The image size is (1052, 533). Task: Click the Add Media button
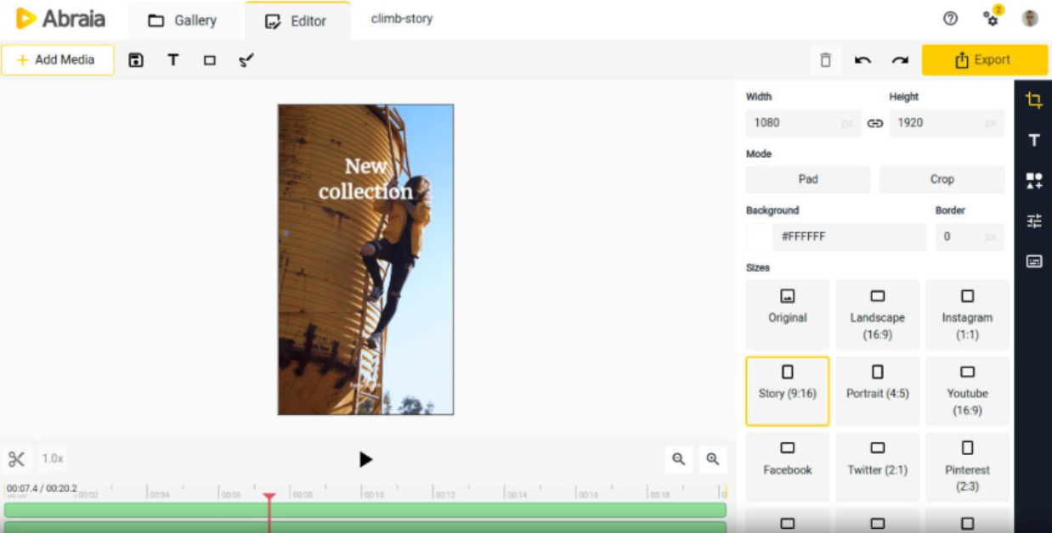coord(57,60)
